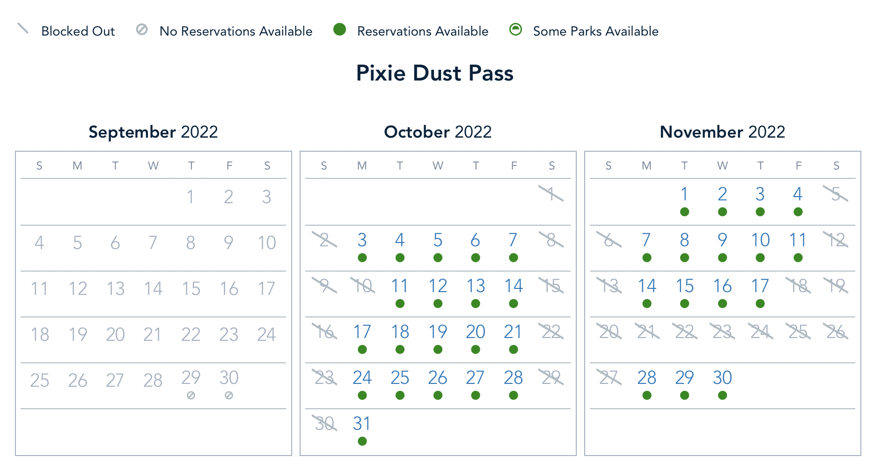Click the no-reservations icon under September 30
The image size is (881, 471).
(x=229, y=396)
